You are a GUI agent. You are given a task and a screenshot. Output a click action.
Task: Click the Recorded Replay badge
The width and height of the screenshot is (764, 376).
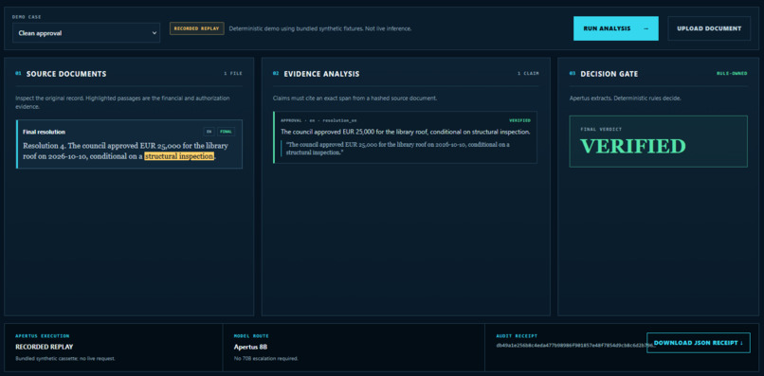197,28
